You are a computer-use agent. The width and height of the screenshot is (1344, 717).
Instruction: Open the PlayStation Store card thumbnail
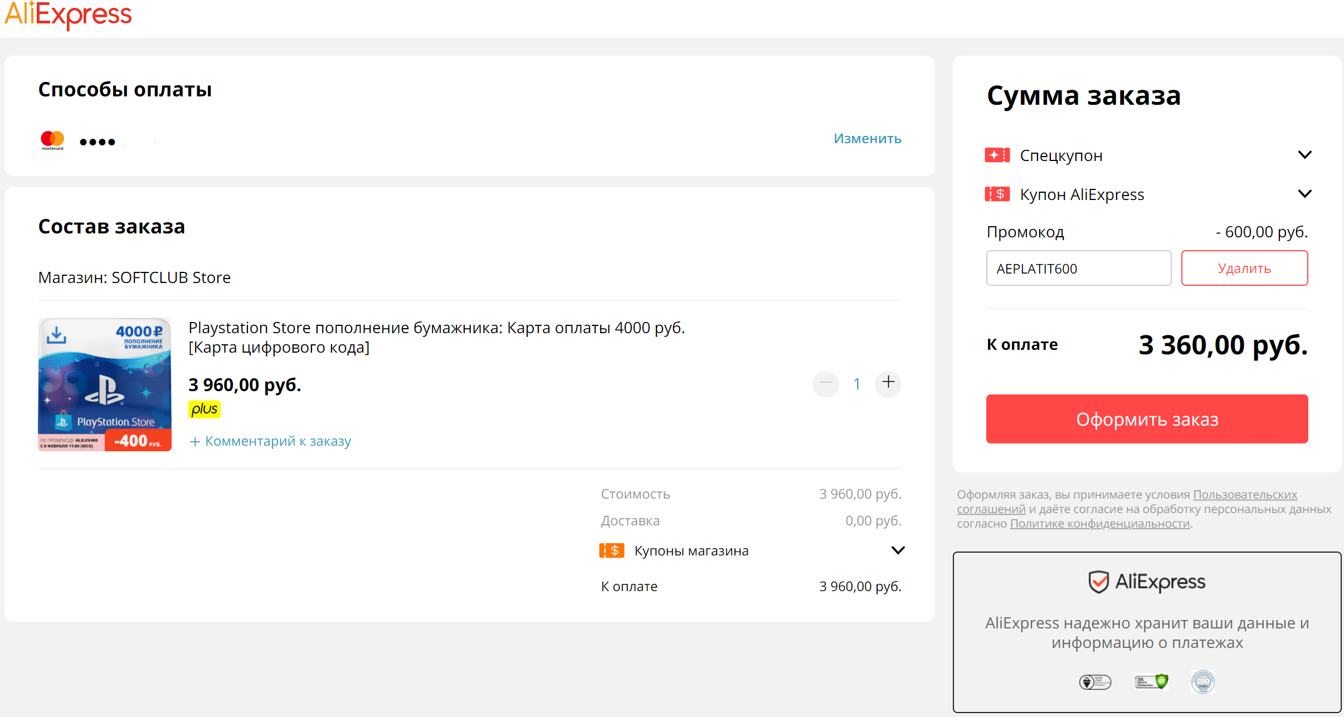[x=105, y=384]
